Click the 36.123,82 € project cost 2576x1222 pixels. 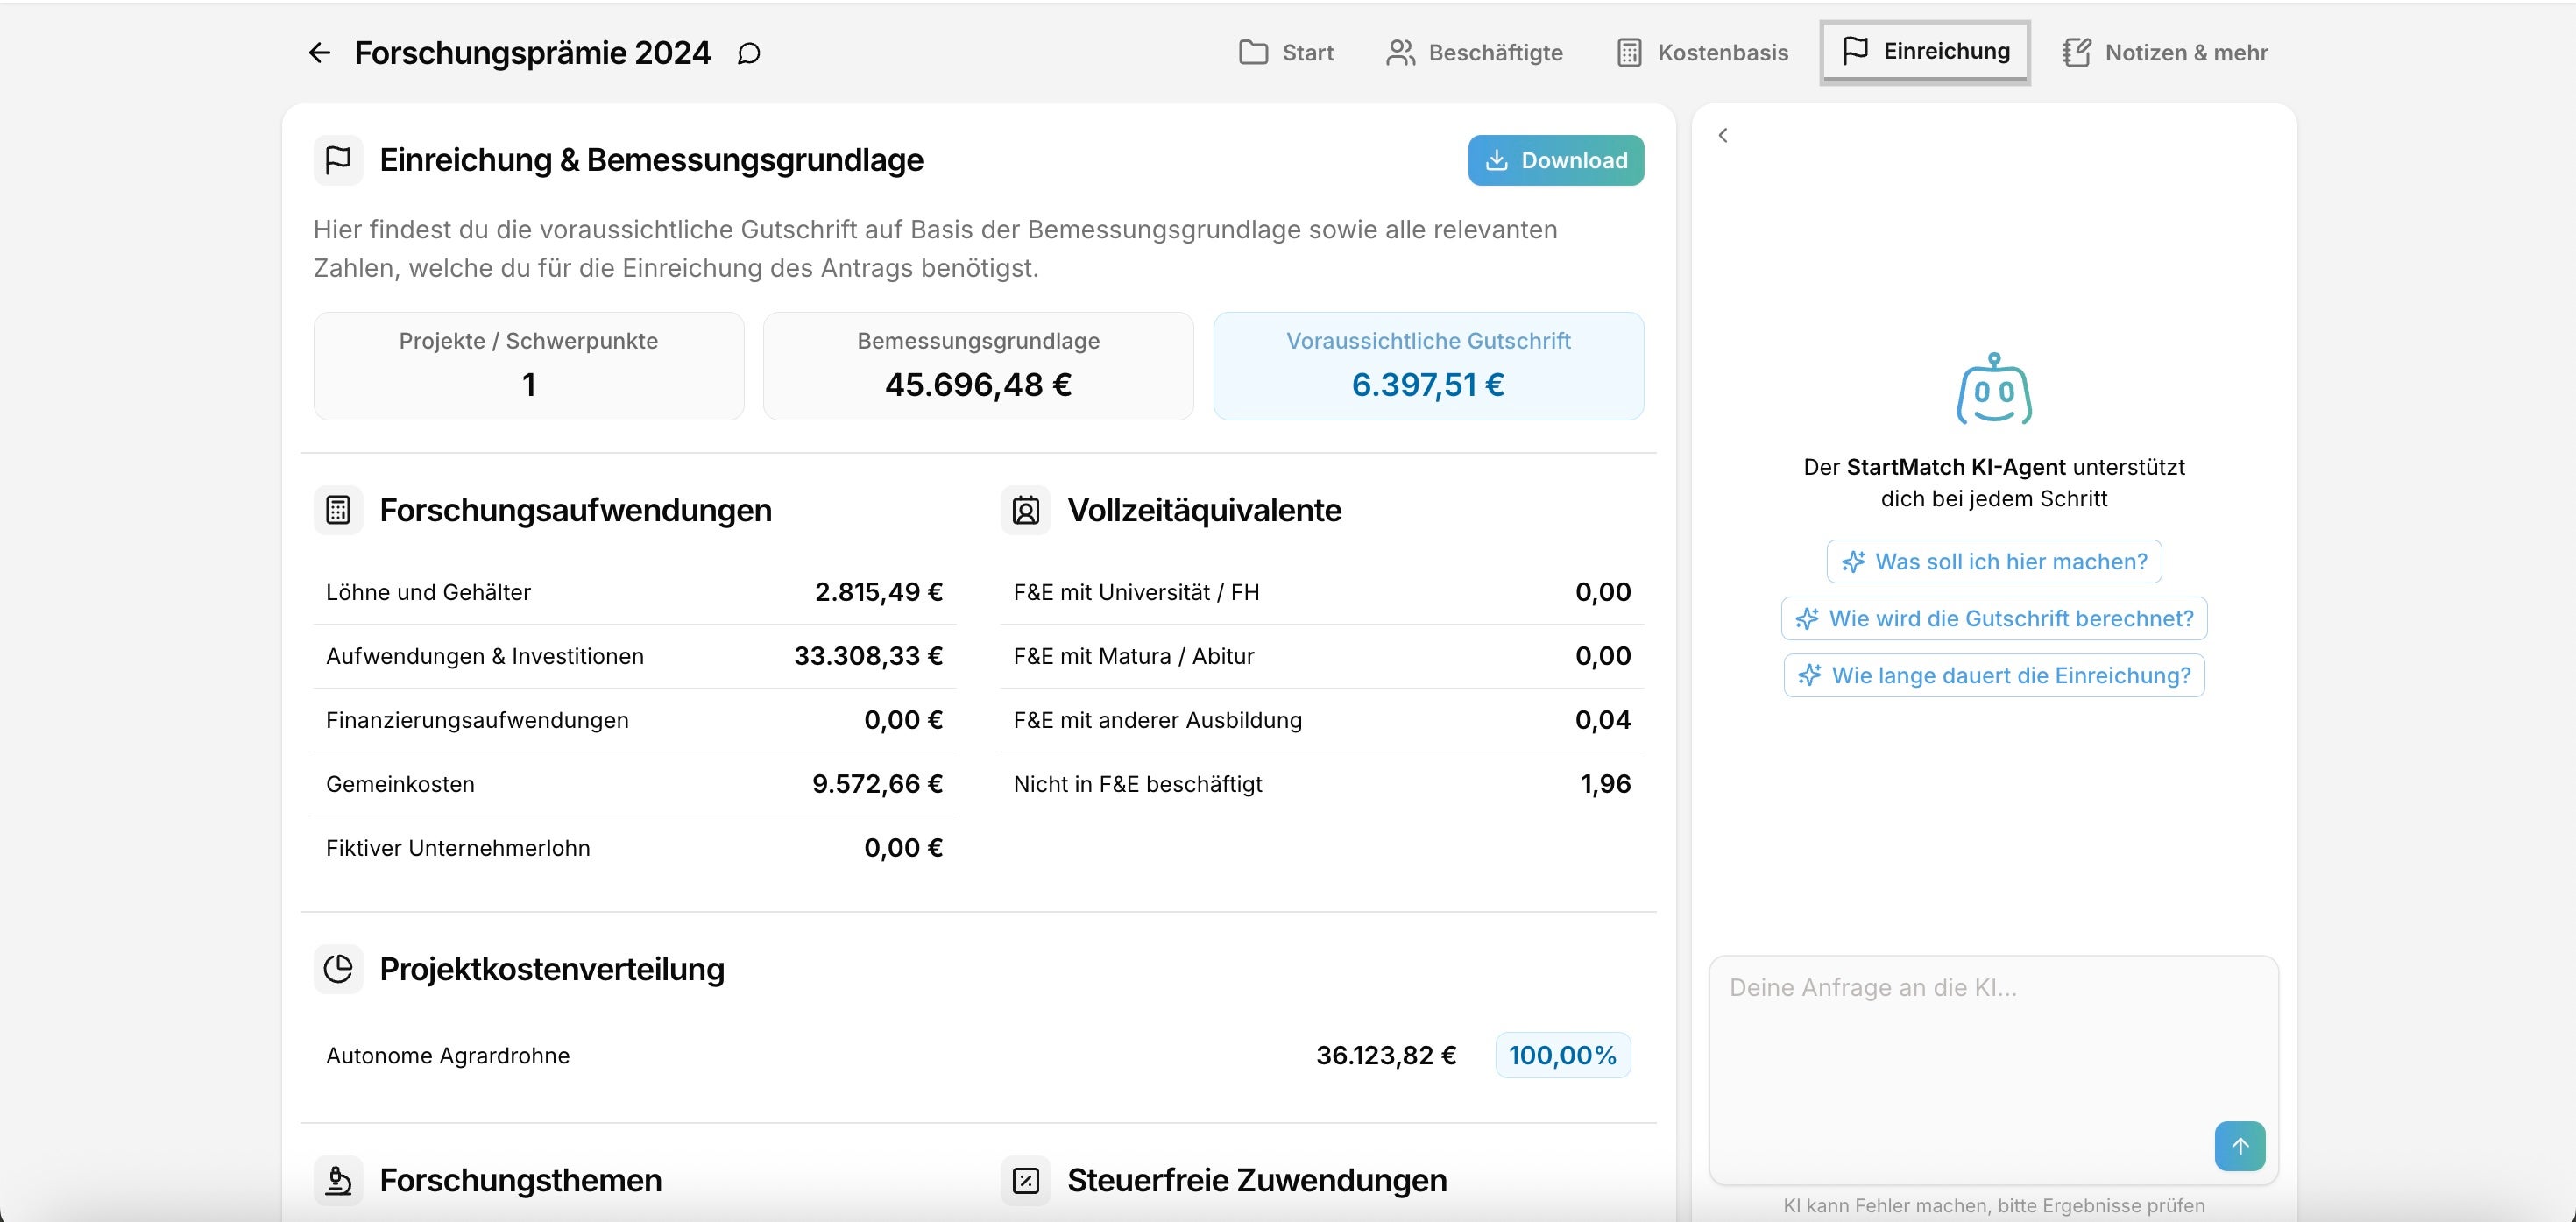[1386, 1055]
